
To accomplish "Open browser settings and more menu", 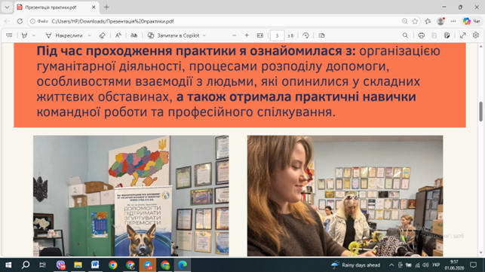I will tap(453, 21).
